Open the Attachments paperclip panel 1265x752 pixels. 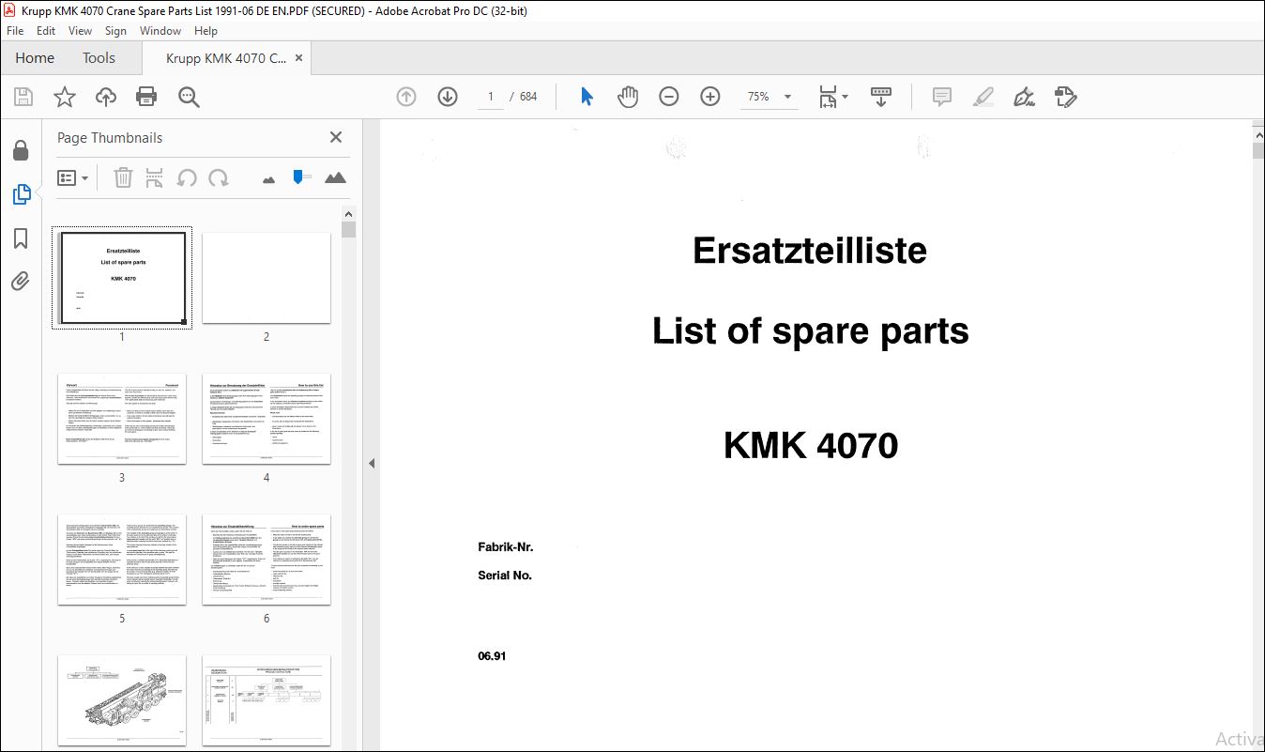21,281
